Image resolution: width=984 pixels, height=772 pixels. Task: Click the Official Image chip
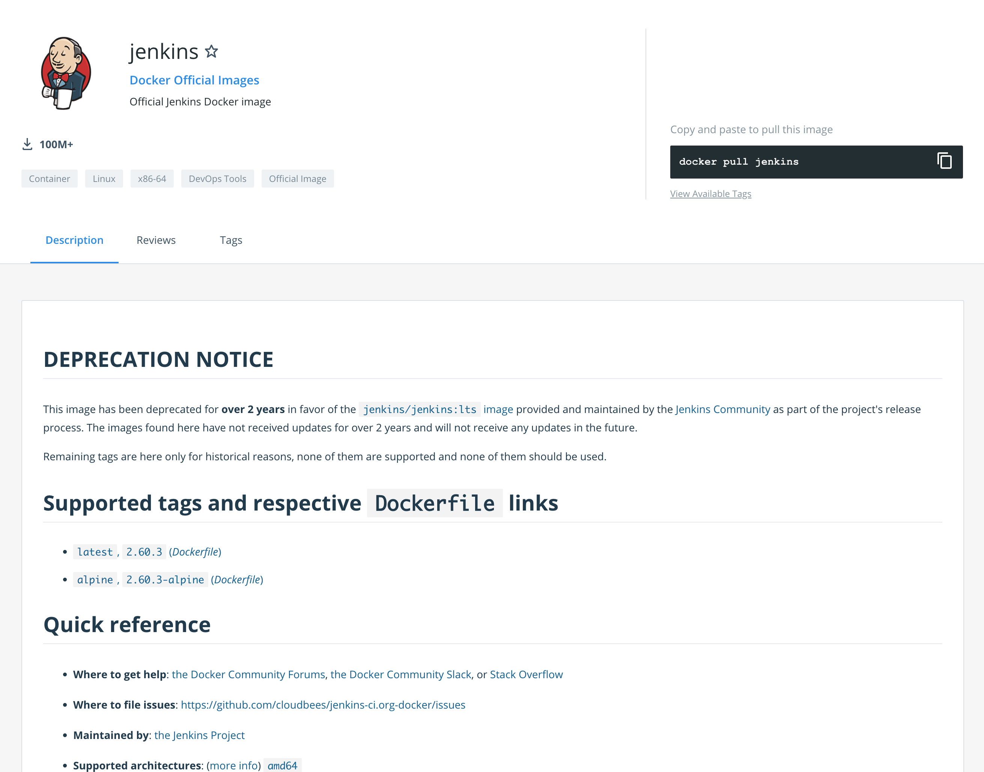(297, 179)
